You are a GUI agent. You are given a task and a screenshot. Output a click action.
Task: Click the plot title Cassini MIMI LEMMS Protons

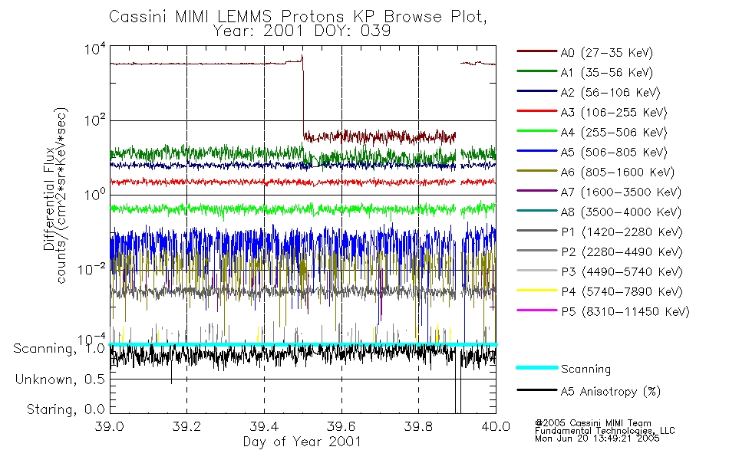point(226,17)
